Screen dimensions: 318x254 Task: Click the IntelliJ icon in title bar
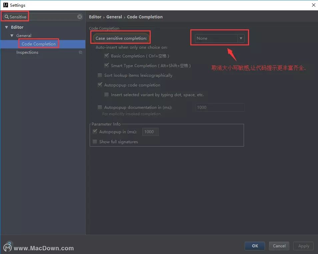tap(6, 5)
